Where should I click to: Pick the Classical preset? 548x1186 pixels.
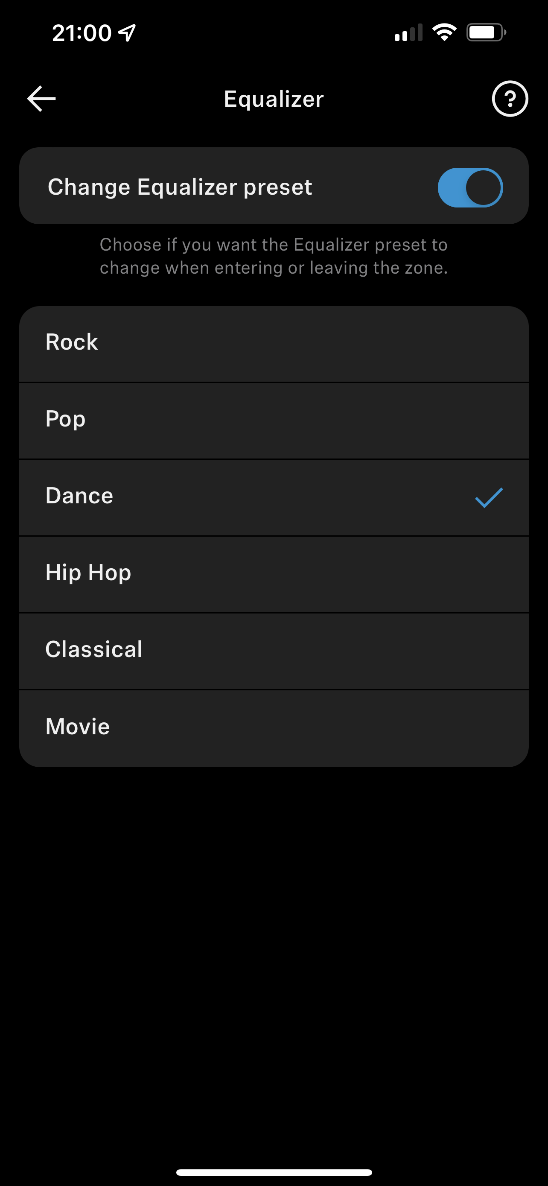click(274, 651)
